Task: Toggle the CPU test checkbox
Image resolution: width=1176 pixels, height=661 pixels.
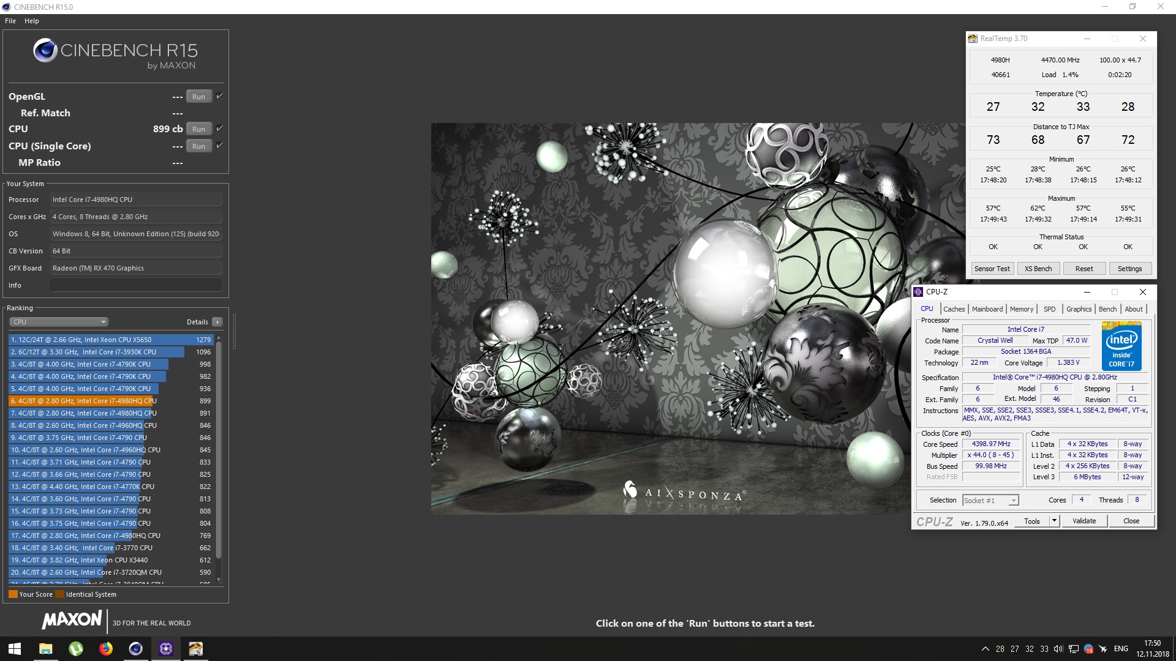Action: pos(220,129)
